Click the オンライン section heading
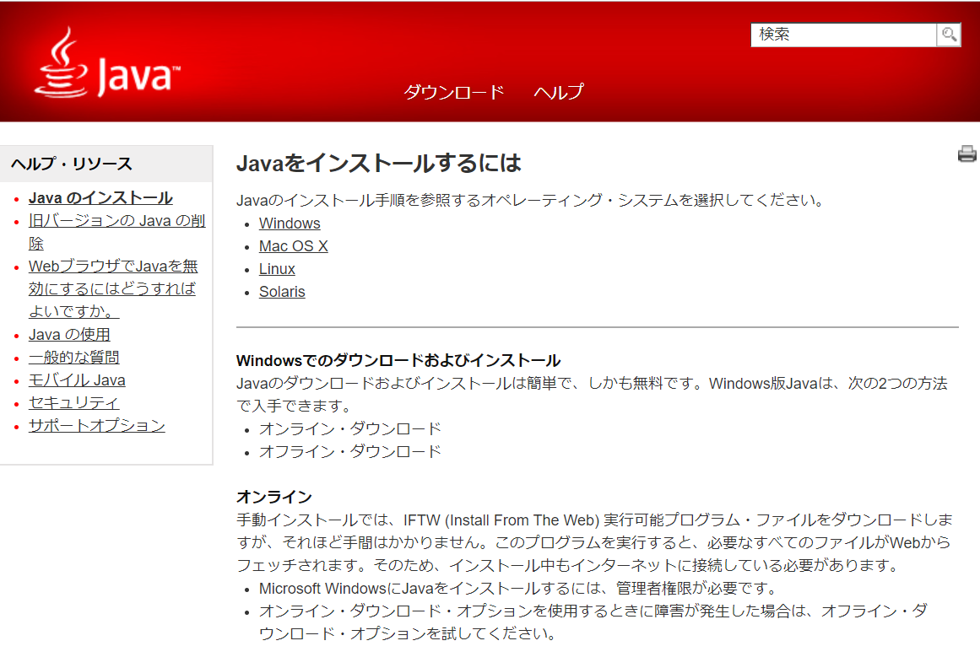This screenshot has width=980, height=657. click(273, 497)
